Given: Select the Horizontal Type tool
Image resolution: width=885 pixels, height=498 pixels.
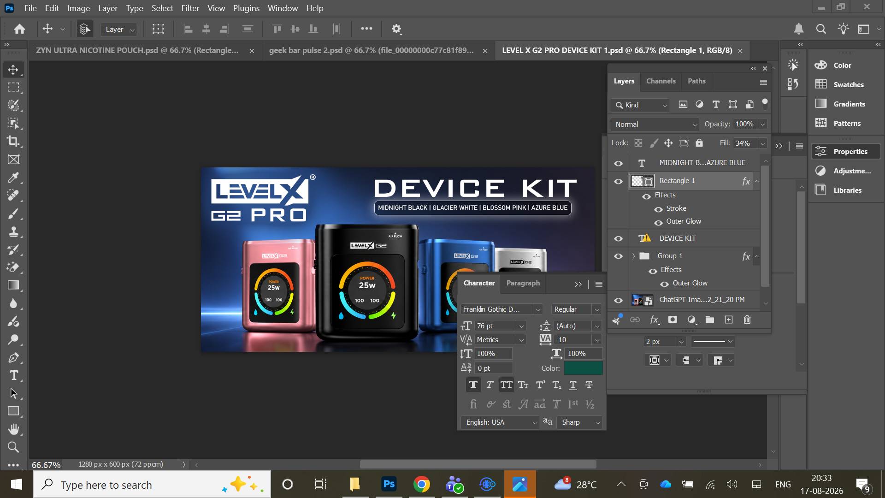Looking at the screenshot, I should click(x=13, y=375).
